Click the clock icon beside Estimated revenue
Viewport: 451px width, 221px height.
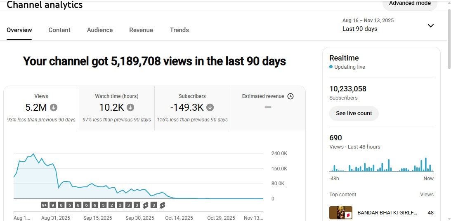click(x=290, y=96)
